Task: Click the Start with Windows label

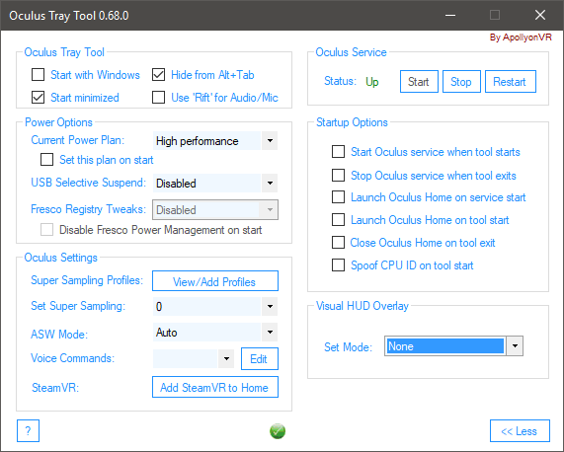Action: pos(95,75)
